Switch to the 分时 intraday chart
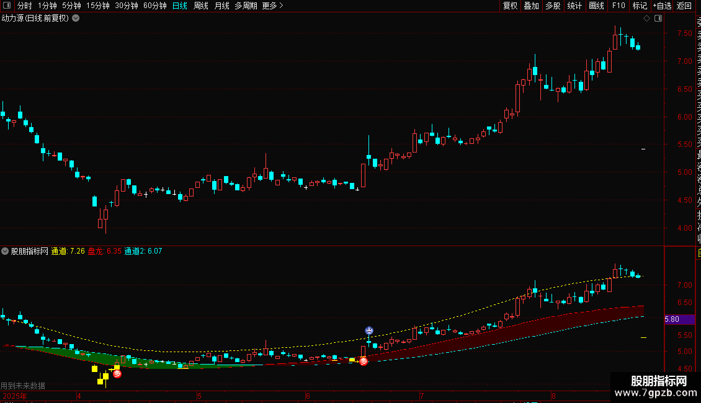This screenshot has width=701, height=403. pyautogui.click(x=25, y=6)
